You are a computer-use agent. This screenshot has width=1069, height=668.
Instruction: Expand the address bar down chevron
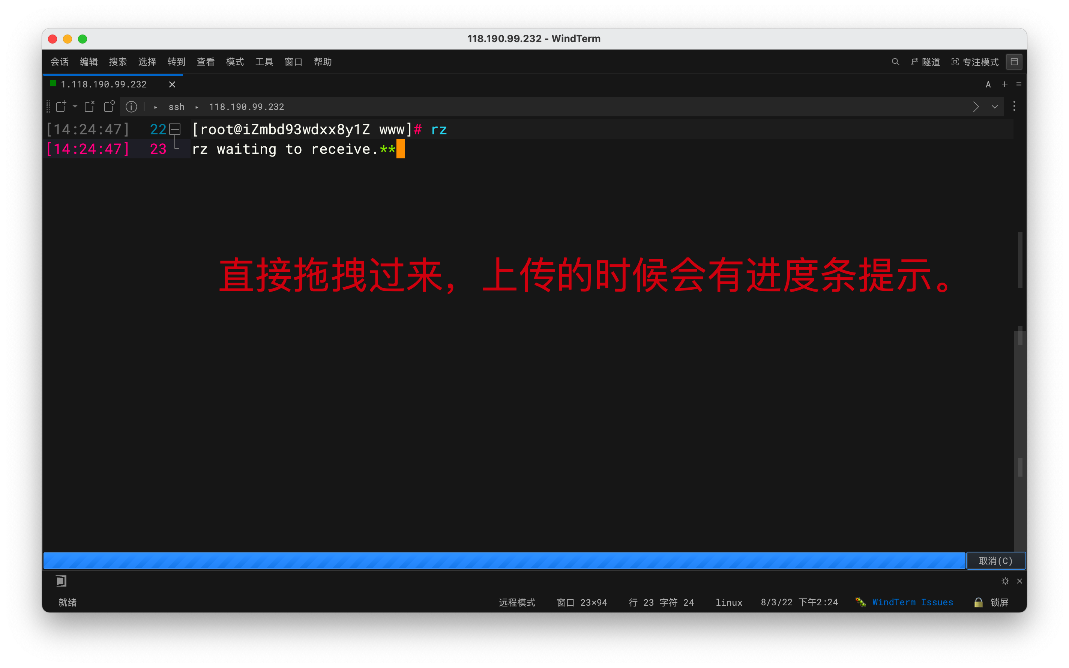[x=994, y=107]
